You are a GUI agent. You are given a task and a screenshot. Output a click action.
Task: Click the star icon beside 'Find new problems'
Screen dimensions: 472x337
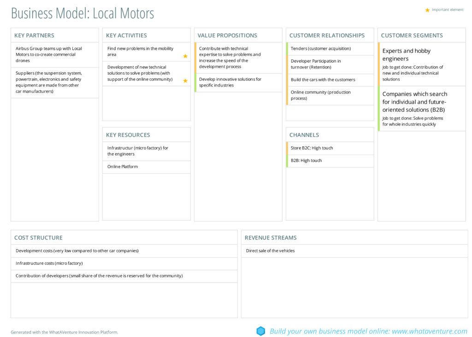point(185,56)
